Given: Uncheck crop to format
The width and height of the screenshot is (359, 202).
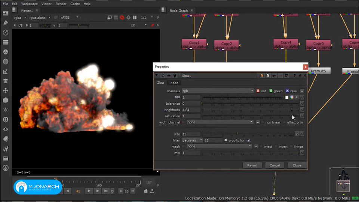Looking at the screenshot, I should 226,140.
